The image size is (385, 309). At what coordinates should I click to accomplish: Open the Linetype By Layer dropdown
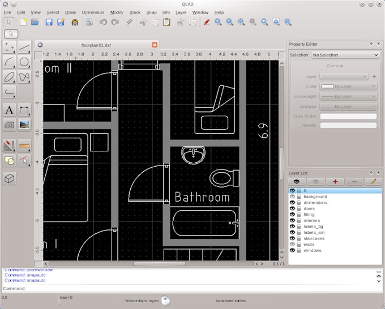point(348,107)
